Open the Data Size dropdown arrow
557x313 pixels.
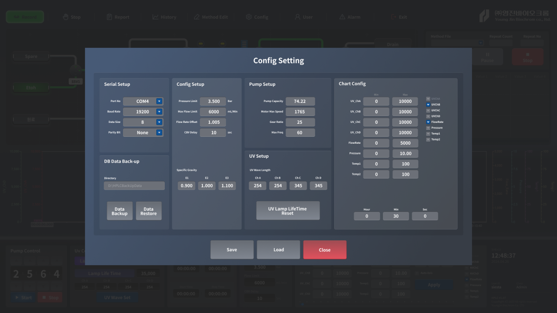[x=159, y=122]
